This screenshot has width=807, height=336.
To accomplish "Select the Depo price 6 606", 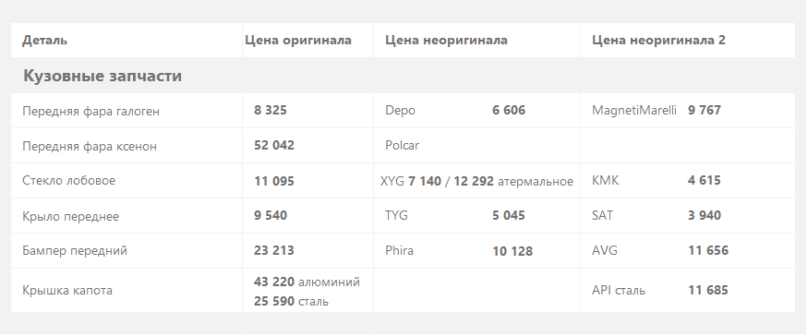I will click(x=509, y=110).
